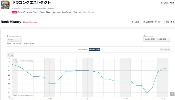Click Subscribe & Share button
This screenshot has height=100, width=175.
(x=152, y=22)
